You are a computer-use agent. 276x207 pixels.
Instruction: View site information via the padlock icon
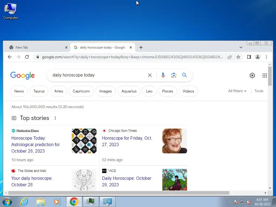click(x=37, y=57)
